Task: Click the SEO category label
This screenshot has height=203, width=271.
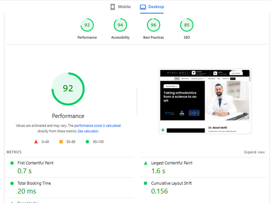Action: click(x=187, y=37)
